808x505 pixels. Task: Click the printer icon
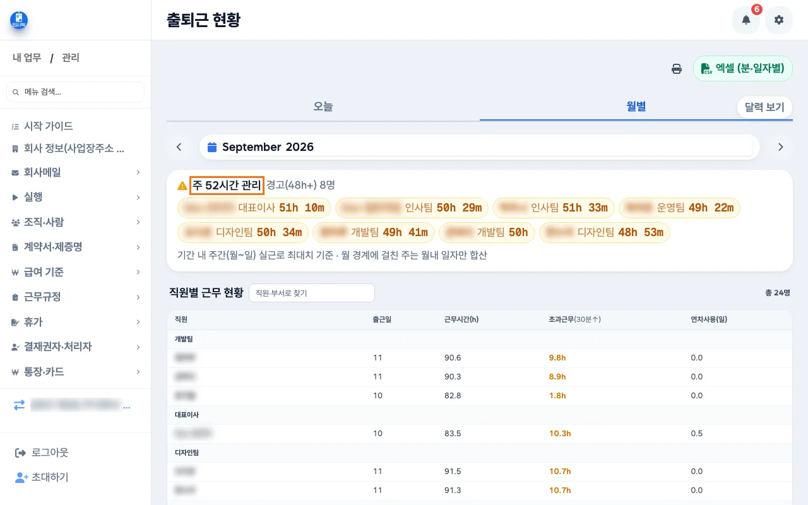pos(677,69)
